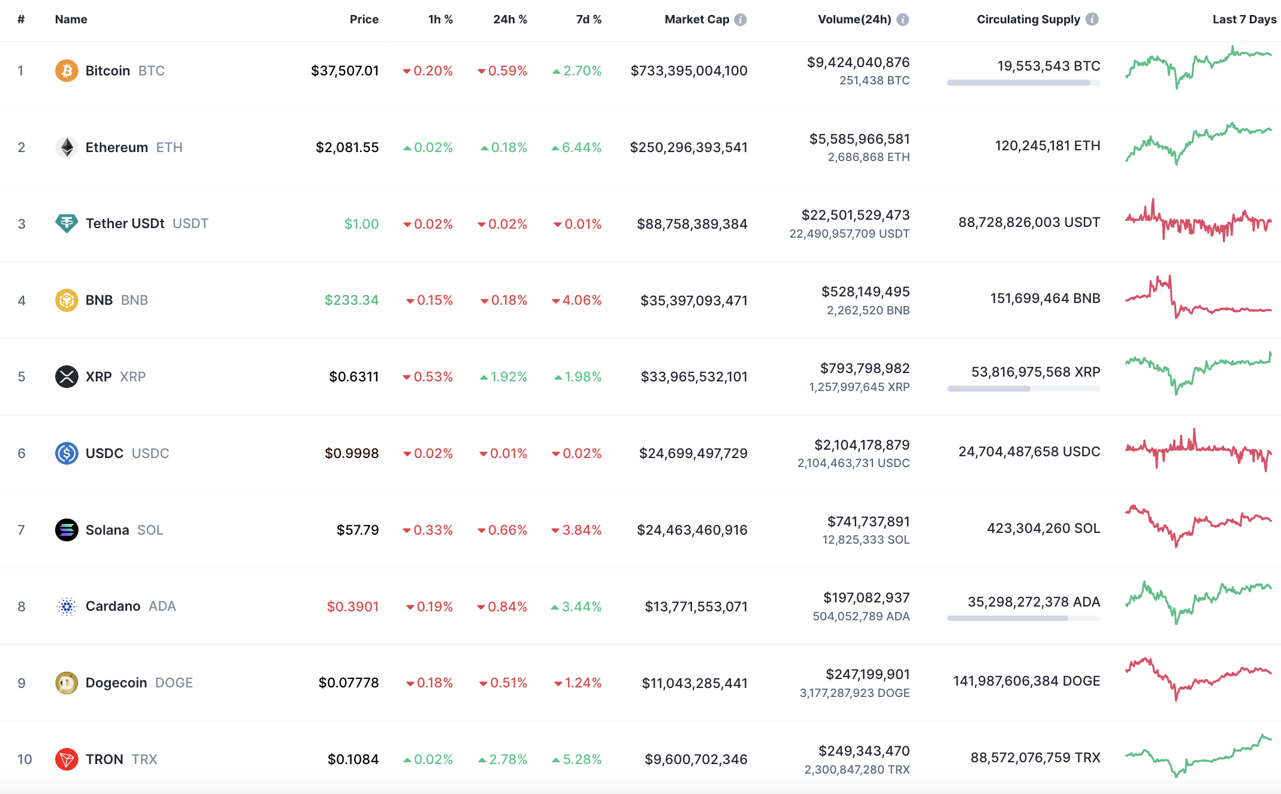Screen dimensions: 1281x794
Task: Click the Circulating Supply info icon
Action: point(1092,19)
